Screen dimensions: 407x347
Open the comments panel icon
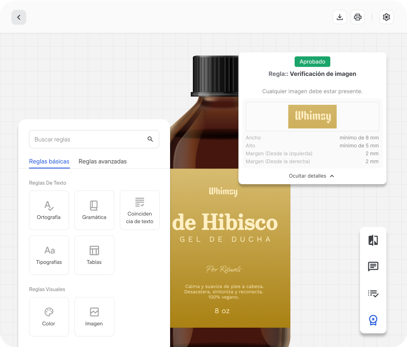point(373,267)
